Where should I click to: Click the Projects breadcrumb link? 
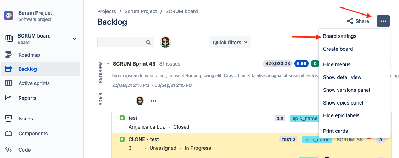coord(106,11)
